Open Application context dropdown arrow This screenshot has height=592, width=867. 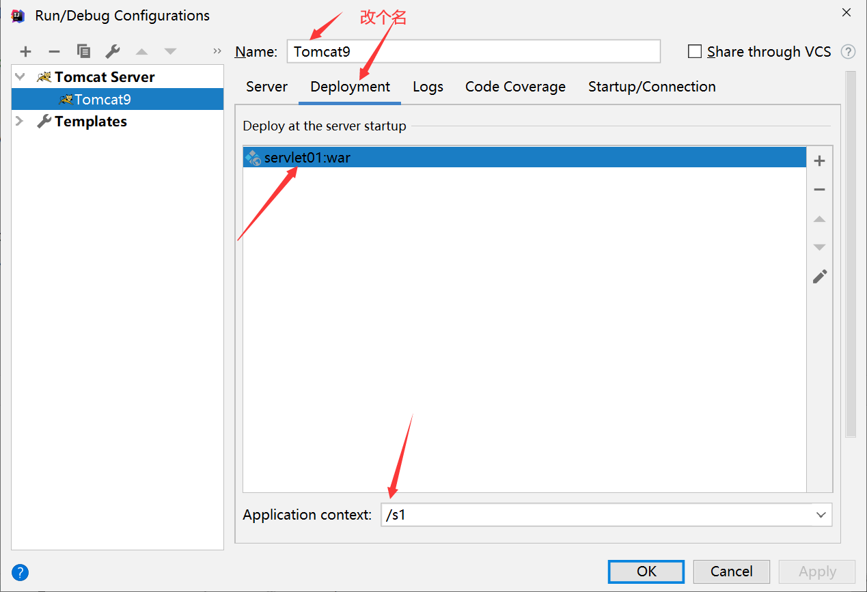tap(821, 515)
